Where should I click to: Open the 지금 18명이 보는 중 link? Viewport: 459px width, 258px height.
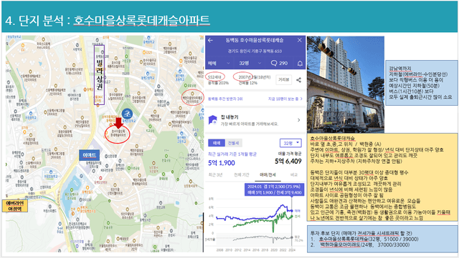tap(285, 99)
